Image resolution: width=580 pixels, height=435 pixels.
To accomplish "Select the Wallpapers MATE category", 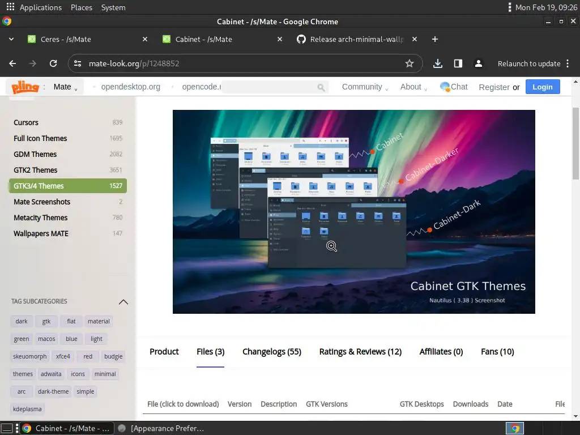I will [68, 234].
